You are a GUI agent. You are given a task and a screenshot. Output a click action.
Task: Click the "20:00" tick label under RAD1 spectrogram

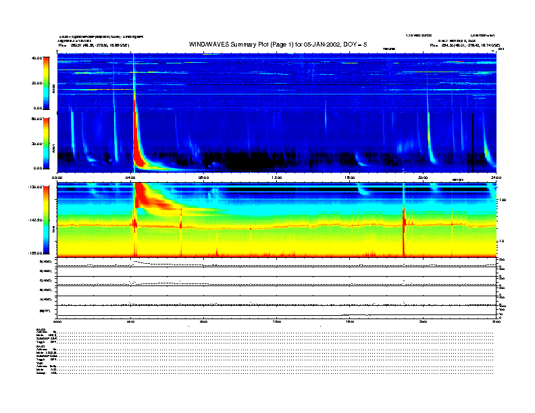[x=423, y=177]
